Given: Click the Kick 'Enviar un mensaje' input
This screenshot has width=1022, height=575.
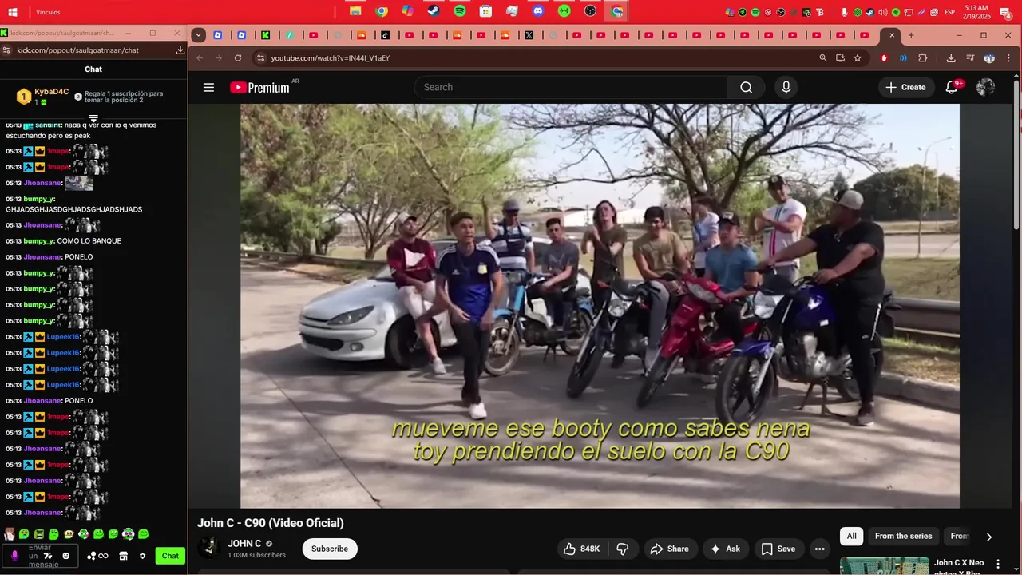Looking at the screenshot, I should point(40,556).
